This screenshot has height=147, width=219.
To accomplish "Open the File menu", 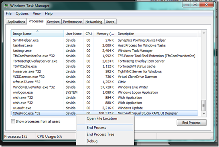I will point(8,14).
